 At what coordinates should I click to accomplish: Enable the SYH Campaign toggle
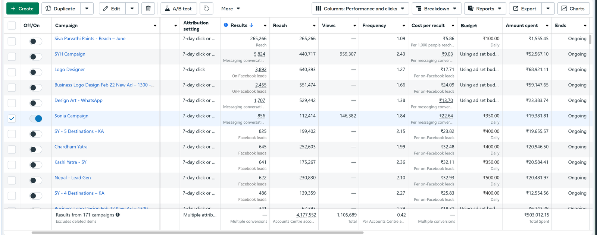pyautogui.click(x=36, y=57)
